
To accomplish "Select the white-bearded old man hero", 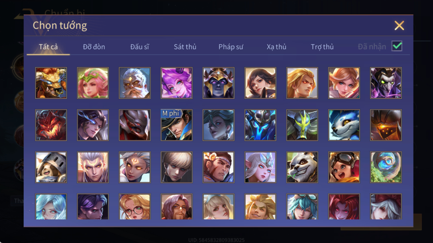I will coord(135,83).
